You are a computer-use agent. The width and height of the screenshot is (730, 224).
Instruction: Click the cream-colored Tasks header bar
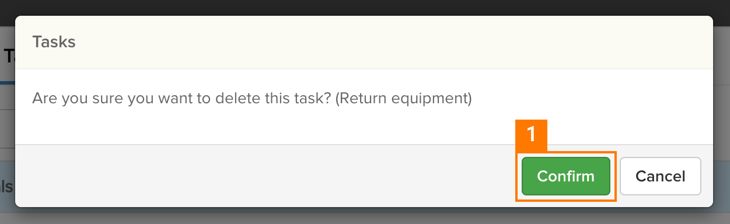pos(364,42)
